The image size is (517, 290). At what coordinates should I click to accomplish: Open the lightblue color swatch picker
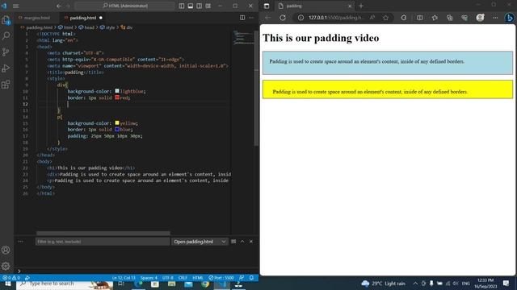point(117,91)
